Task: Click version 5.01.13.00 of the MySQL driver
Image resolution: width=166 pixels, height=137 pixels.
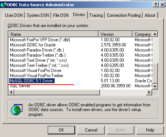Action: tap(110, 81)
